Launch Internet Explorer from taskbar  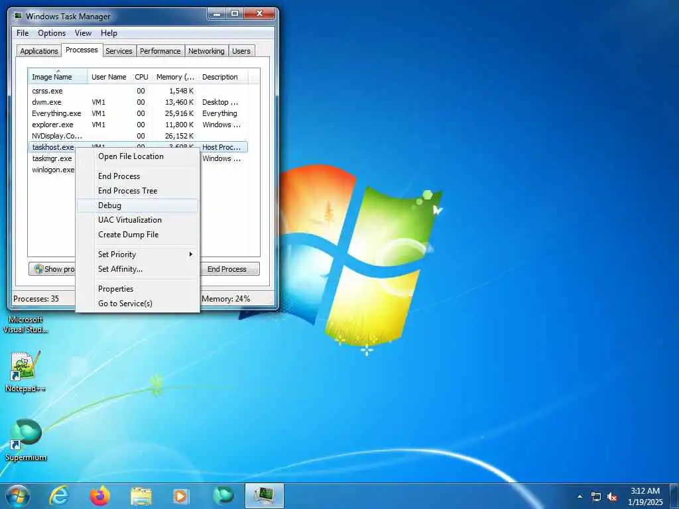tap(59, 496)
